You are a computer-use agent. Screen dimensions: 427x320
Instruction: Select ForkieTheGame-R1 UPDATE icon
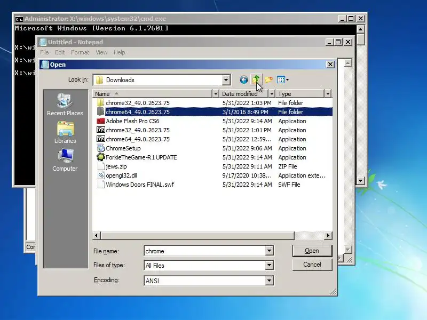pyautogui.click(x=101, y=157)
